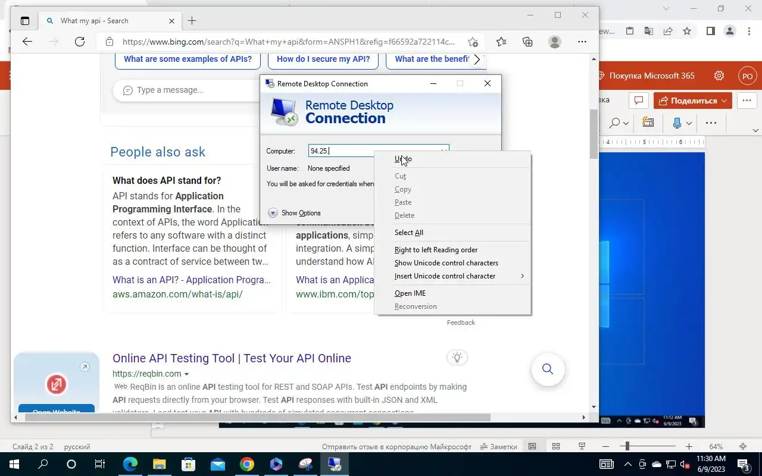Open File Explorer from the taskbar
The width and height of the screenshot is (762, 476).
pyautogui.click(x=159, y=464)
